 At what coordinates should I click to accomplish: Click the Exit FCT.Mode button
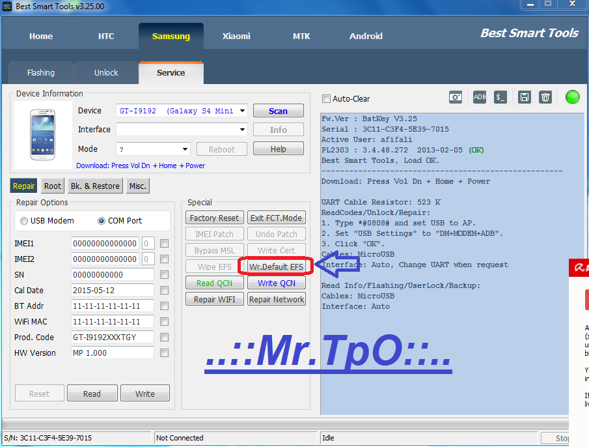pos(276,218)
